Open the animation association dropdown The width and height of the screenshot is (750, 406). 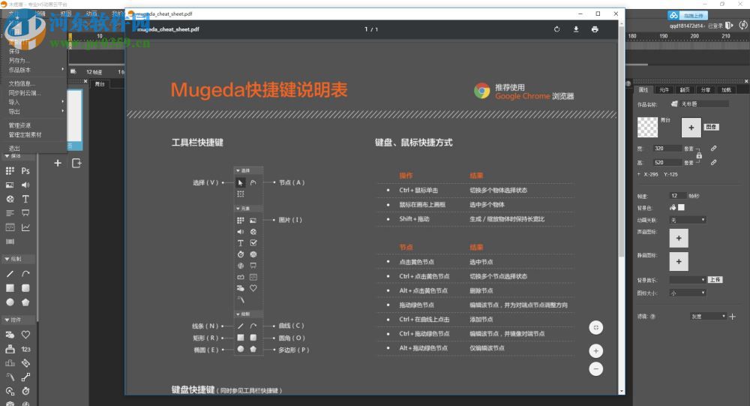pyautogui.click(x=687, y=220)
